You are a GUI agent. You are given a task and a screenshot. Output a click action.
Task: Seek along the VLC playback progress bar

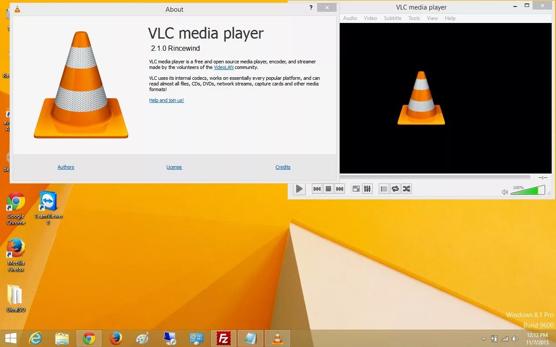pyautogui.click(x=435, y=177)
